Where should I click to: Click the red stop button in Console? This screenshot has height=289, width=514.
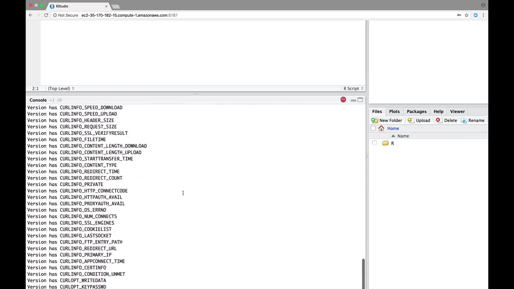[x=343, y=100]
